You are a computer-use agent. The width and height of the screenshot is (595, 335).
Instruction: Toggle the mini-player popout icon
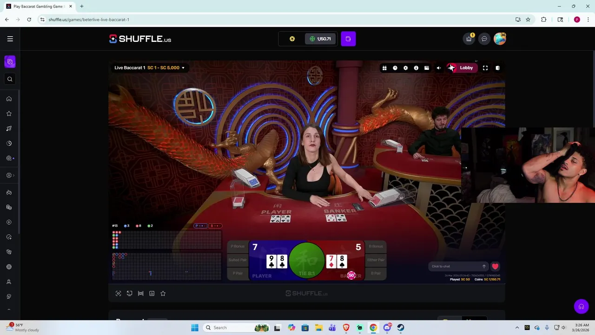(129, 294)
